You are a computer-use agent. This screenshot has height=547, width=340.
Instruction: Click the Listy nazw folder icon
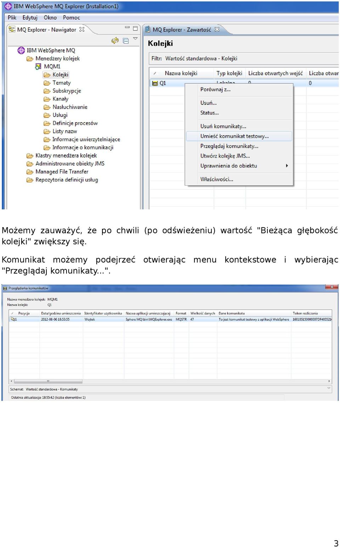click(47, 131)
